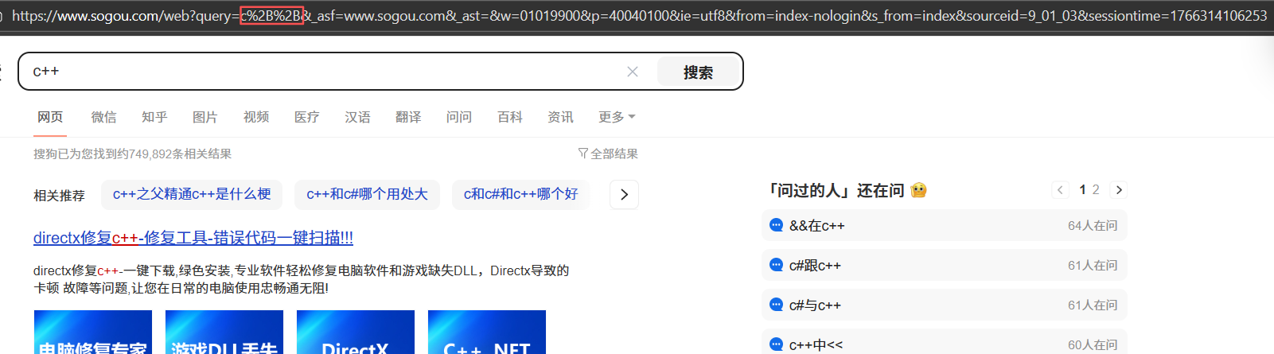Click suggestion c和c#和c++哪个好
1274x354 pixels.
point(520,194)
